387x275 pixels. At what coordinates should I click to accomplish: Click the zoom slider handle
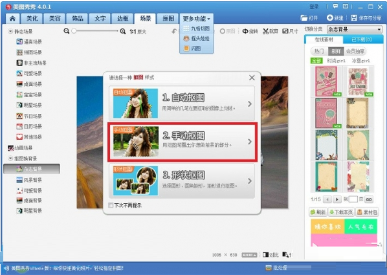click(74, 31)
